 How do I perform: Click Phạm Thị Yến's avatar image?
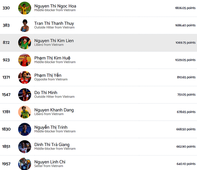pyautogui.click(x=25, y=77)
